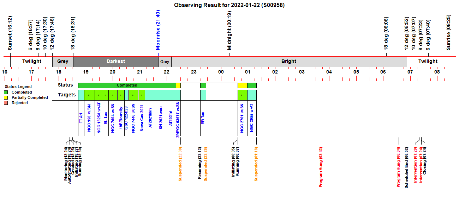Click the hour 03 axis label

[x=302, y=72]
